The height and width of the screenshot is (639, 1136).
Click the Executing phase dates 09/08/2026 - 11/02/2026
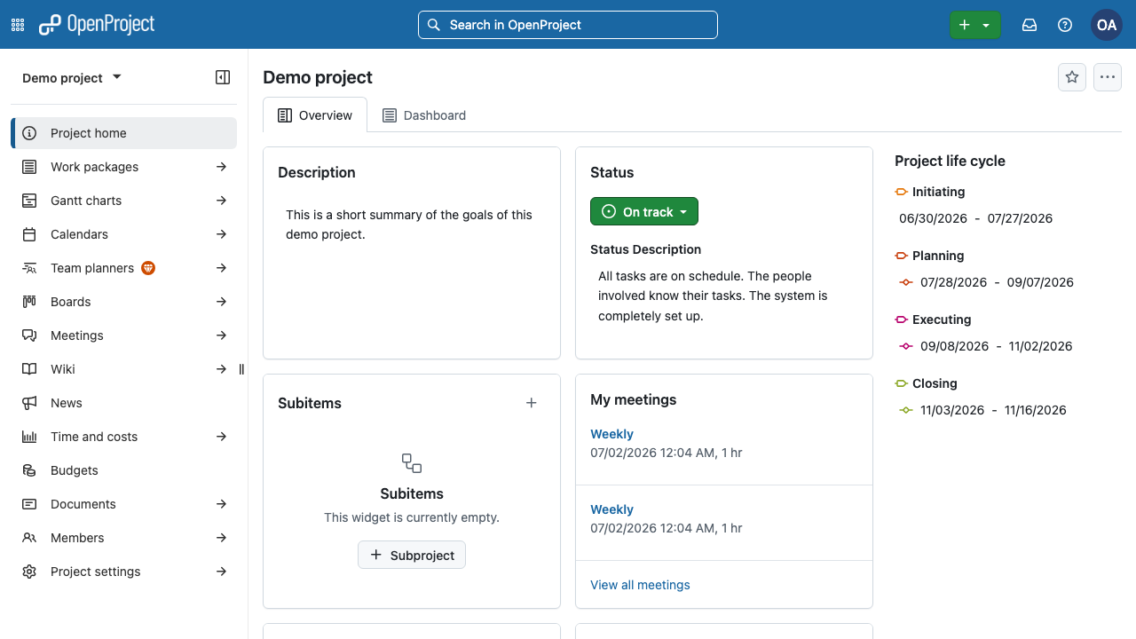pyautogui.click(x=996, y=346)
